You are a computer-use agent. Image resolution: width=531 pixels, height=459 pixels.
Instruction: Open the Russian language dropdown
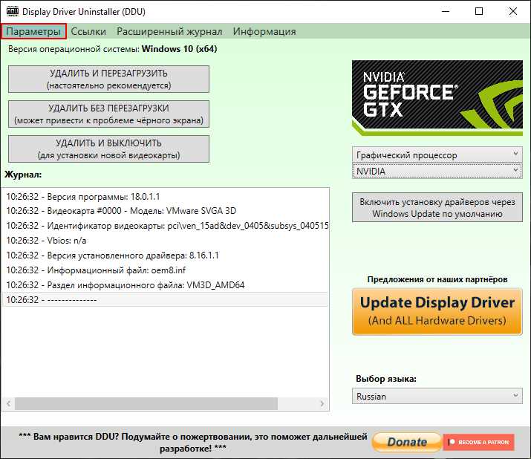coord(437,396)
